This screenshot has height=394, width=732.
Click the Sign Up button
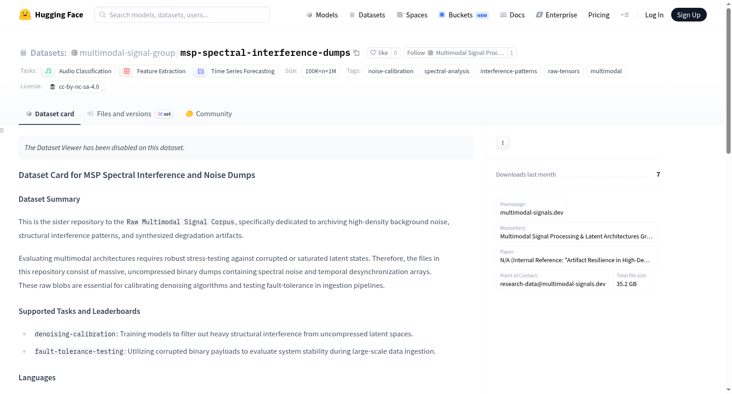(689, 15)
